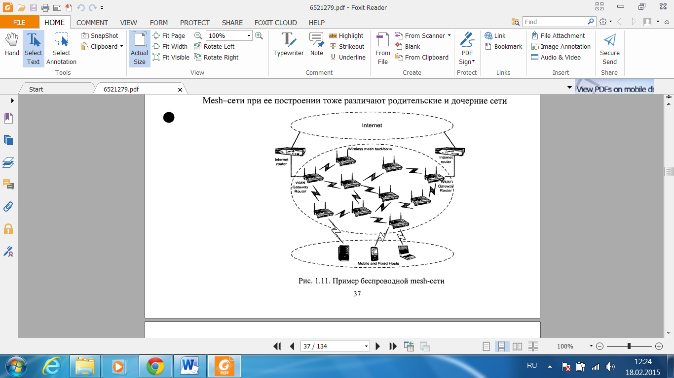Click the Open folder icon in quick toolbar
This screenshot has width=674, height=378.
(x=21, y=8)
